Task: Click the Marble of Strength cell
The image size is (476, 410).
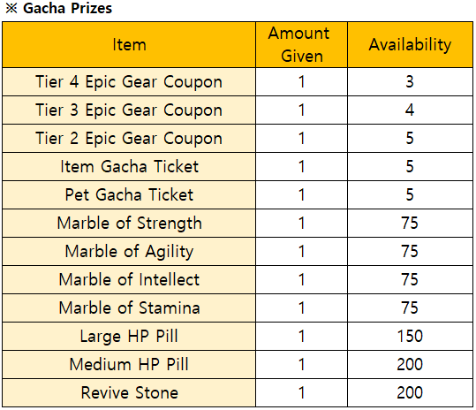Action: click(129, 223)
